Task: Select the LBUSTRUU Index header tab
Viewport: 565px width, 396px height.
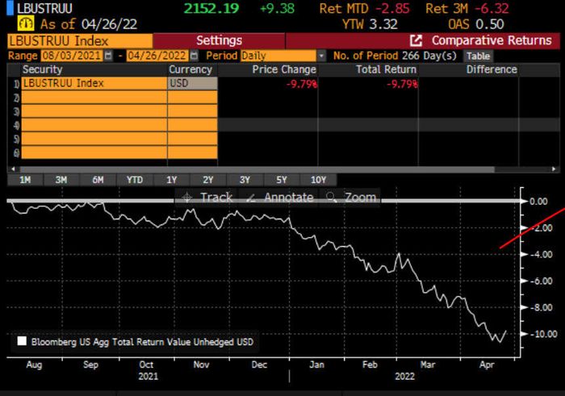Action: [x=80, y=41]
